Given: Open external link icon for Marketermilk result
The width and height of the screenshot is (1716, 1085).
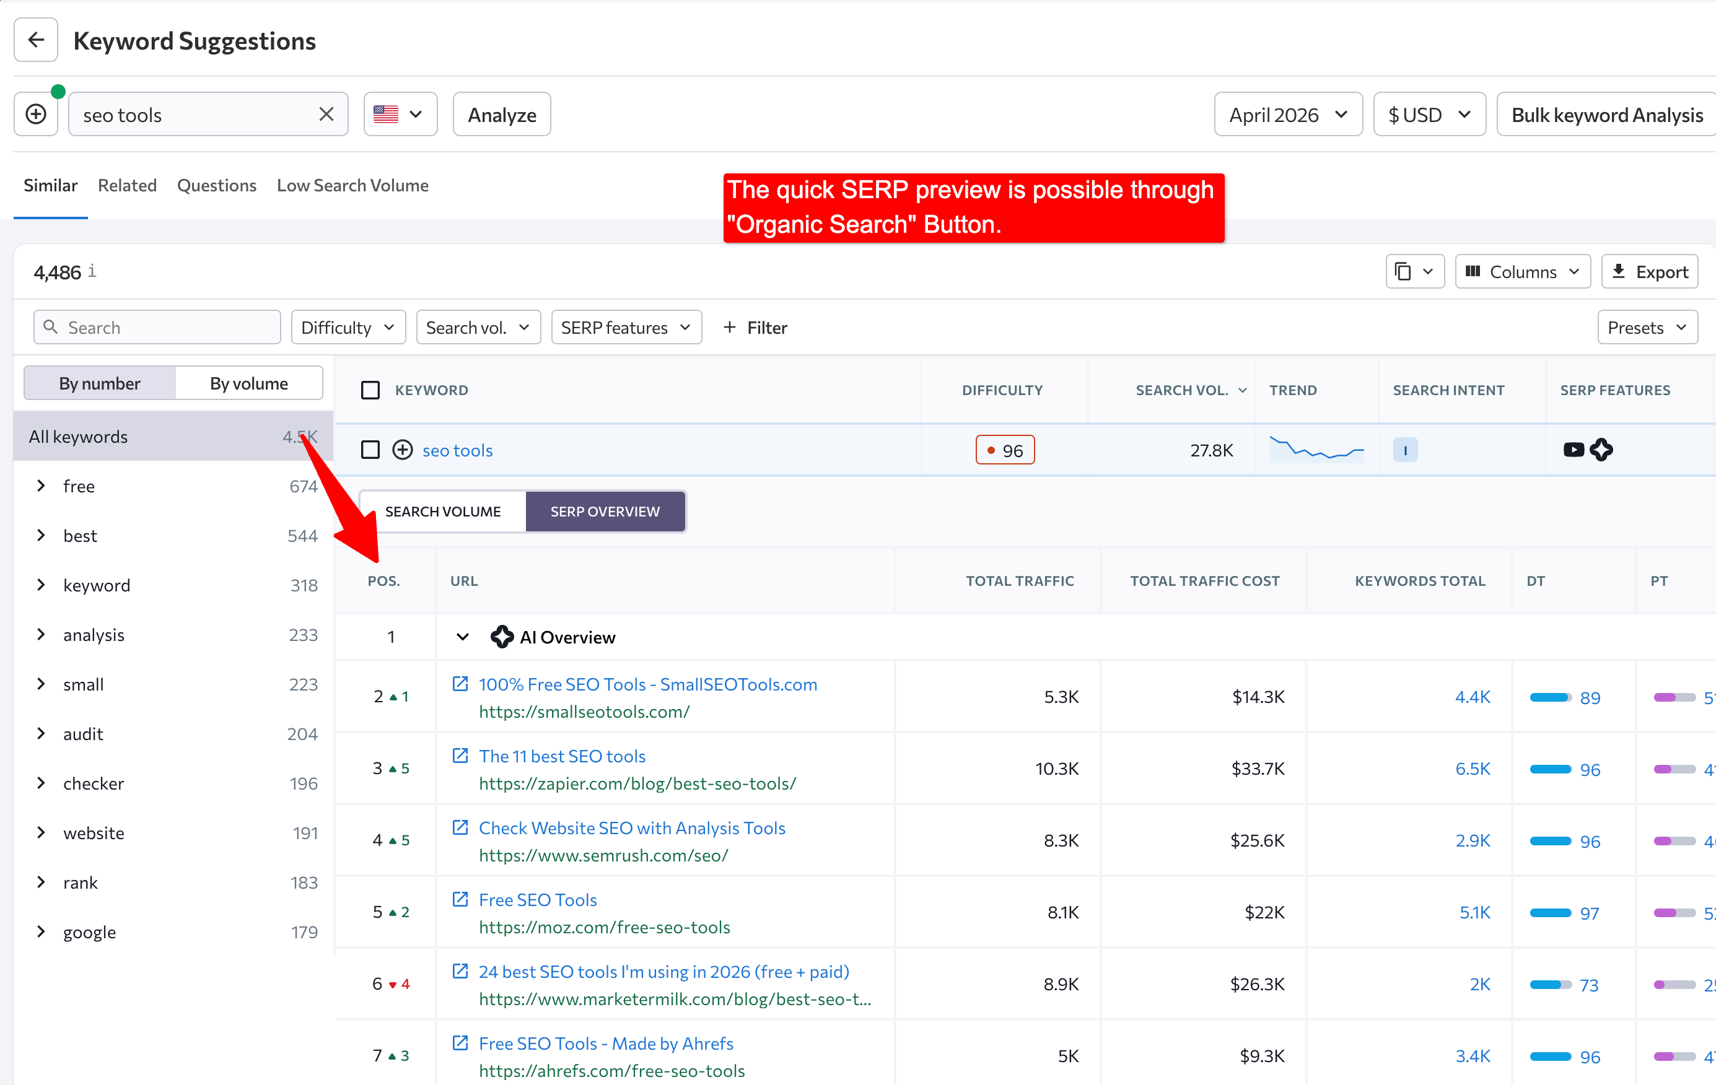Looking at the screenshot, I should pyautogui.click(x=460, y=971).
